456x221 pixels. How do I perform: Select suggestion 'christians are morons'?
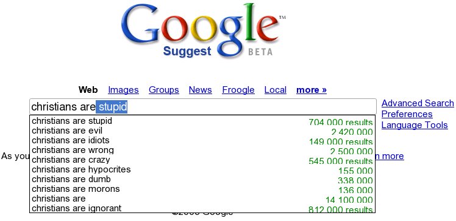(202, 189)
